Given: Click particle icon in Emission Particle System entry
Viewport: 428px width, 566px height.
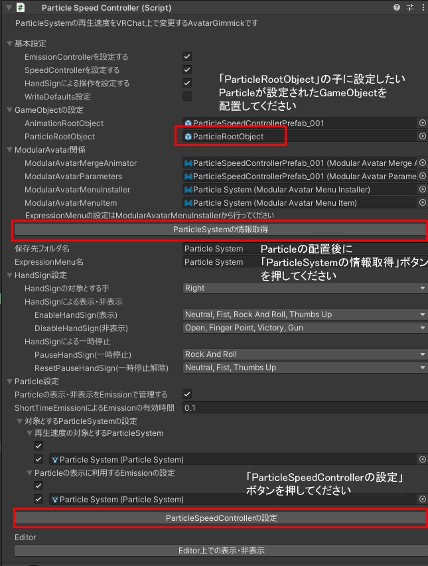Looking at the screenshot, I should pos(55,500).
